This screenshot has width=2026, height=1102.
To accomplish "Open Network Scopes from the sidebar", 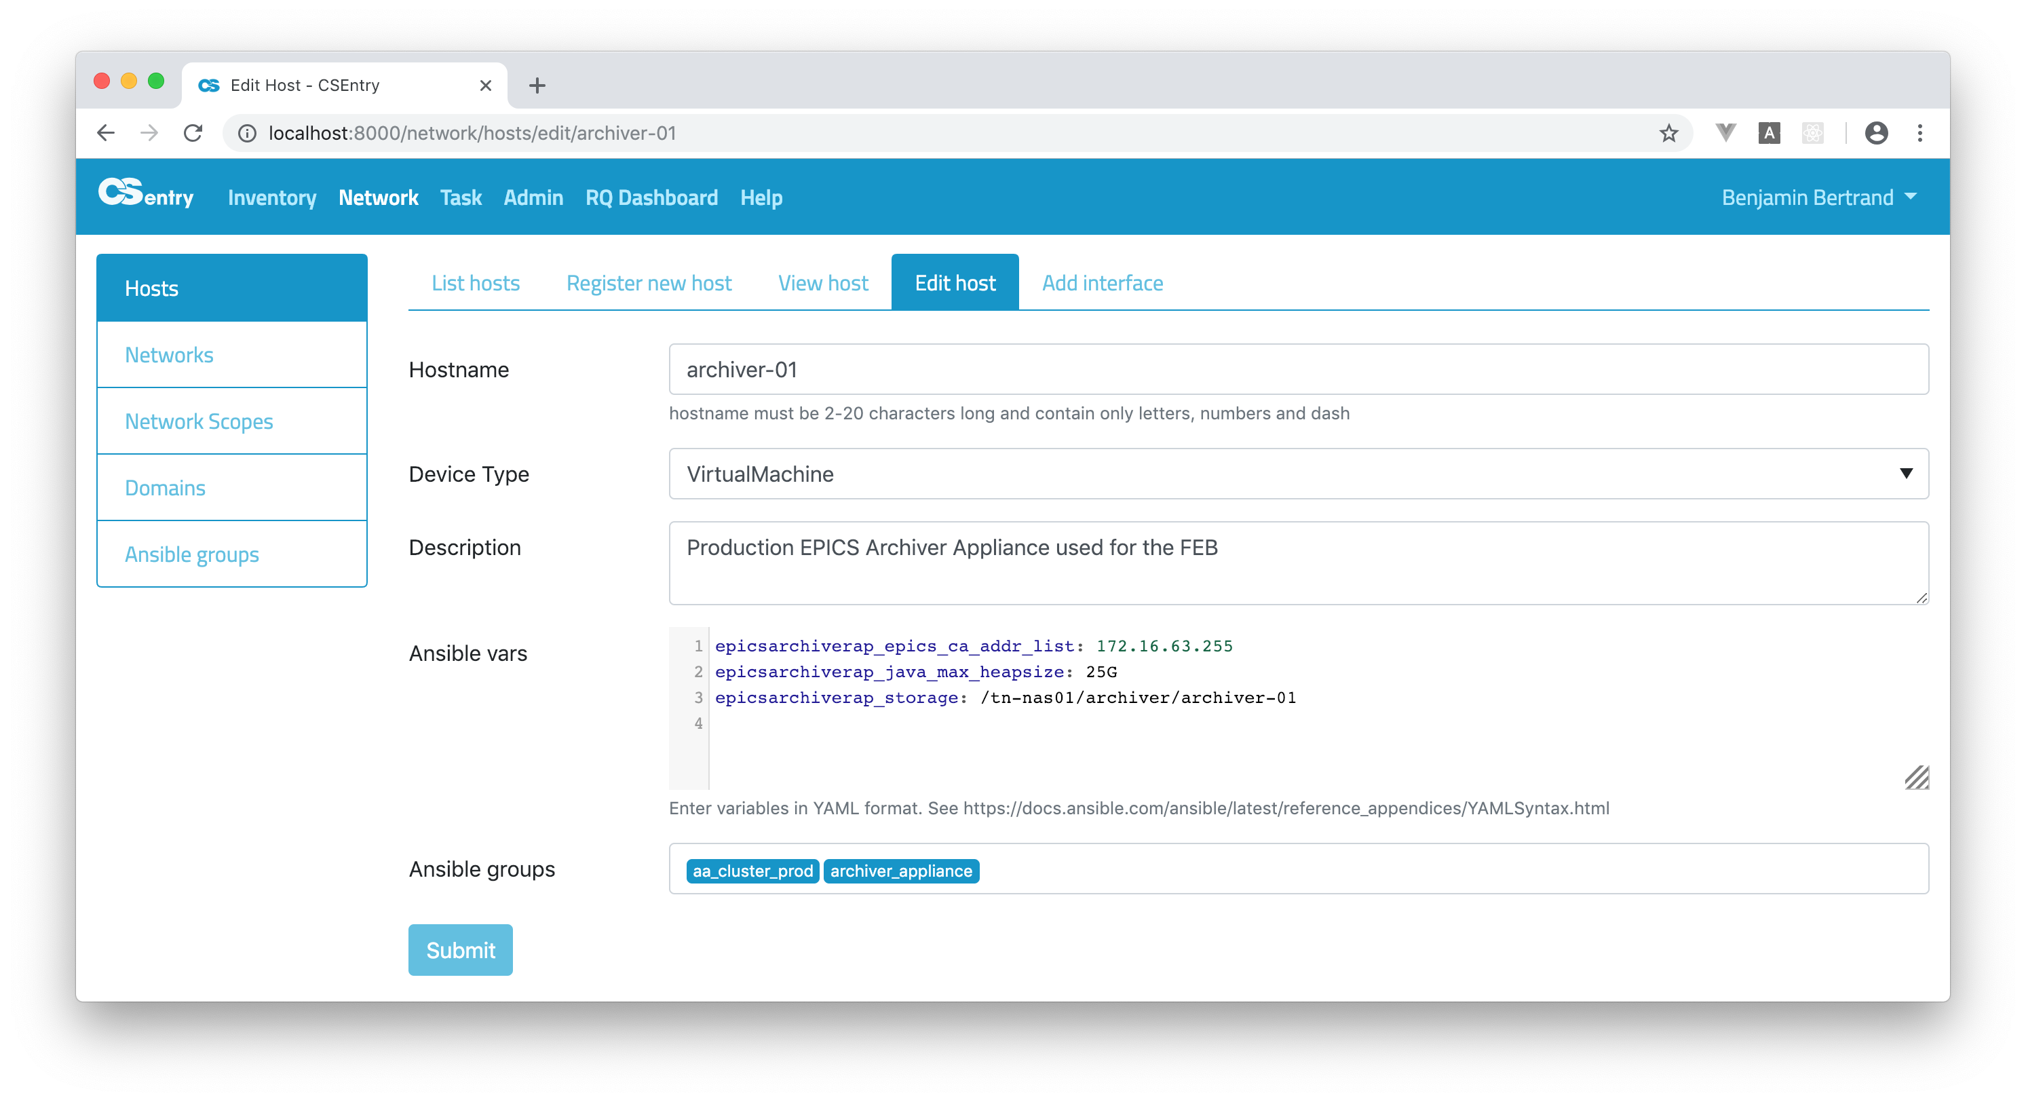I will pyautogui.click(x=198, y=421).
